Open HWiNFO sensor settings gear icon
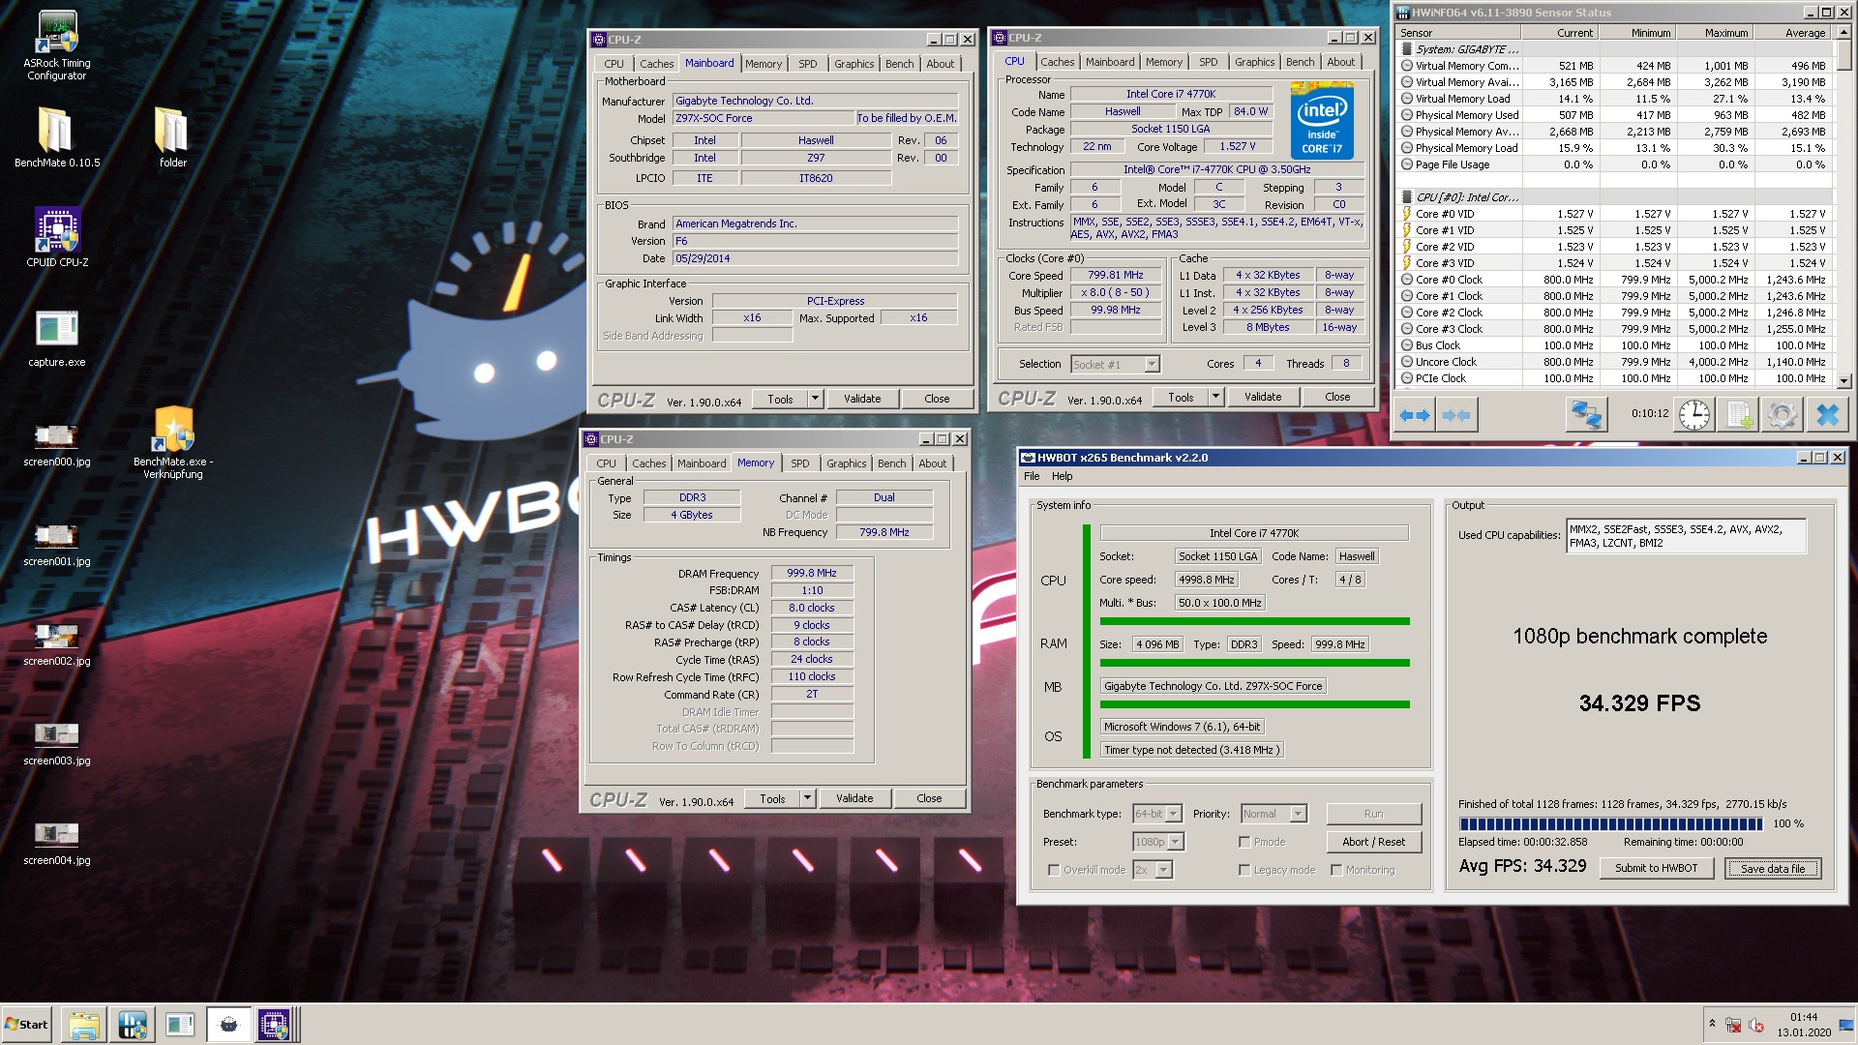The image size is (1858, 1045). [x=1782, y=415]
